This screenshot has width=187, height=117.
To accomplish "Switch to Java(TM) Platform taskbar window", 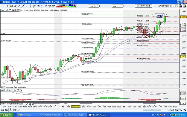I will pyautogui.click(x=99, y=115).
